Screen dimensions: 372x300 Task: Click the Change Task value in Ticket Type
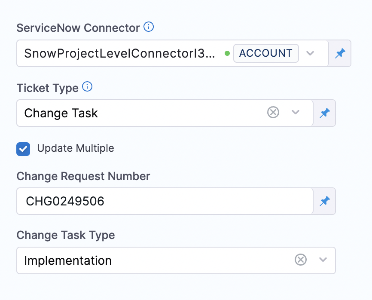(61, 113)
